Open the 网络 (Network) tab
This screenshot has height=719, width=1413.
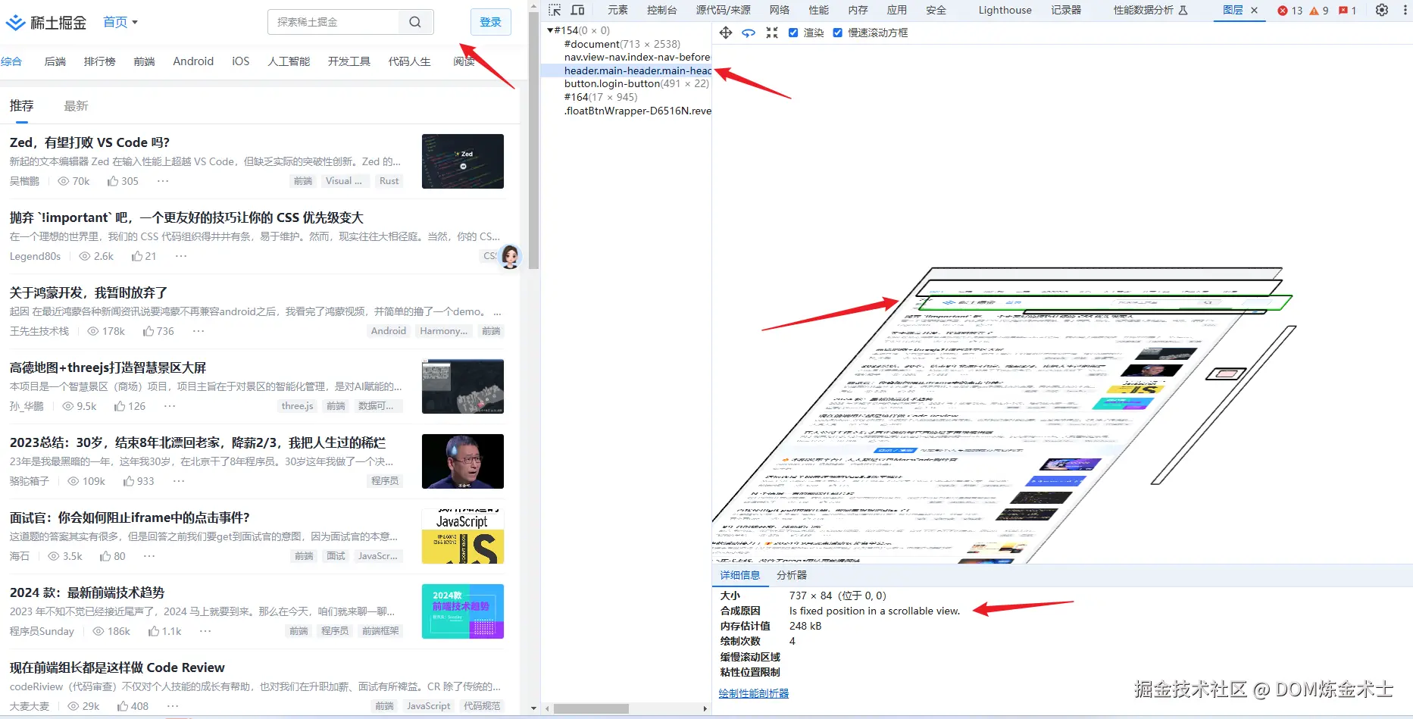click(x=779, y=10)
